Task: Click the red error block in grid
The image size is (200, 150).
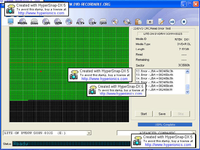Action: (x=41, y=71)
